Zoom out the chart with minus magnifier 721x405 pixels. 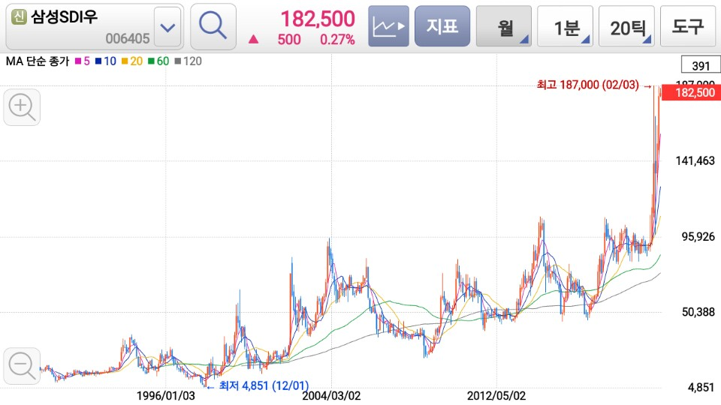click(x=22, y=366)
